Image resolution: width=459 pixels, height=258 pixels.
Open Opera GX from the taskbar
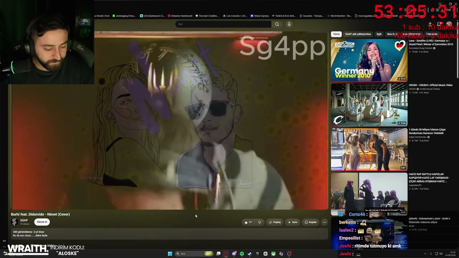pyautogui.click(x=226, y=254)
